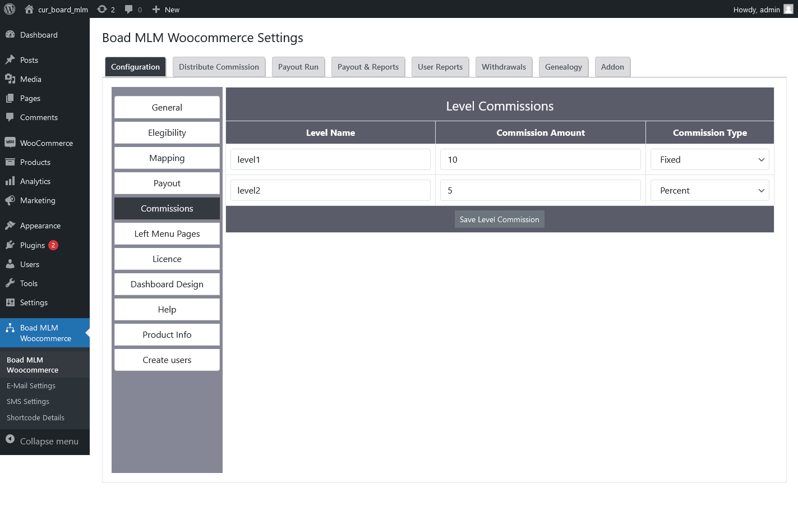Click the WooCommerce sidebar icon

(x=11, y=143)
